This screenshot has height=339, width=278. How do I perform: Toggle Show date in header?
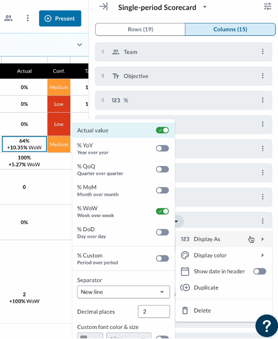click(x=260, y=272)
